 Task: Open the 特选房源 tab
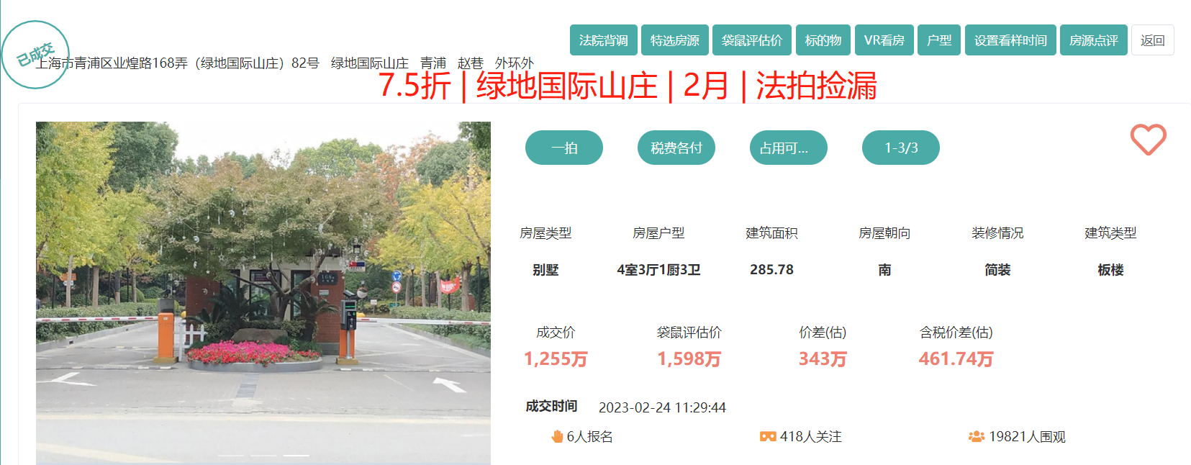(674, 40)
